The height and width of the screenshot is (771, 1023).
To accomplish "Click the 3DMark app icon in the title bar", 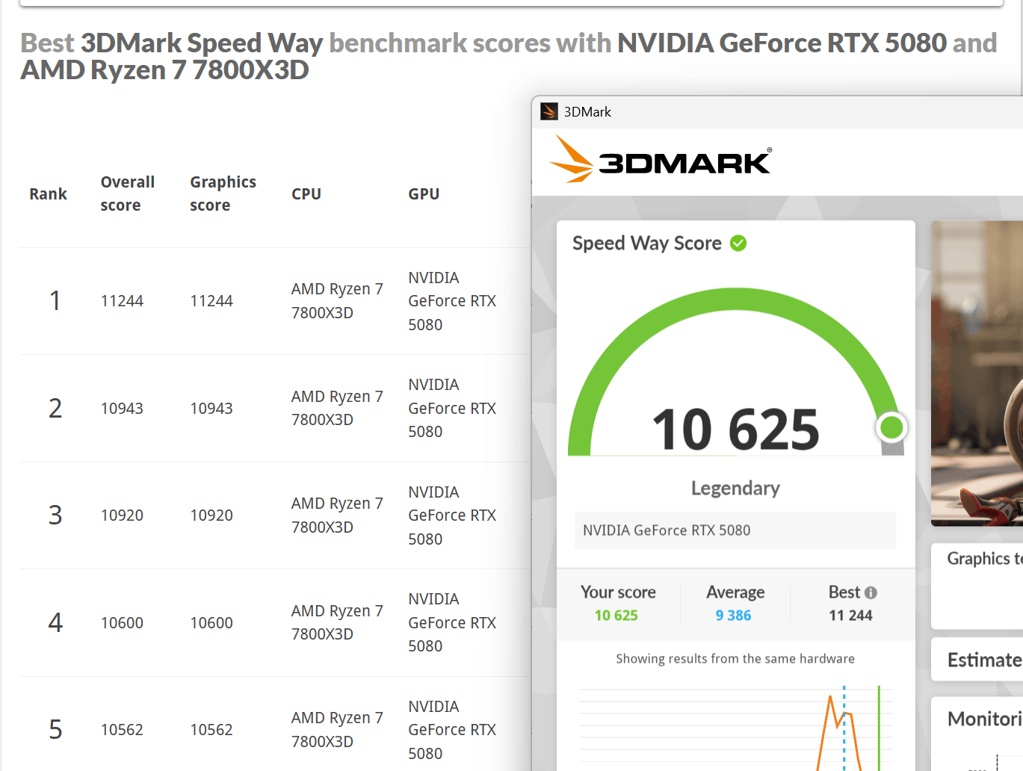I will pos(549,111).
